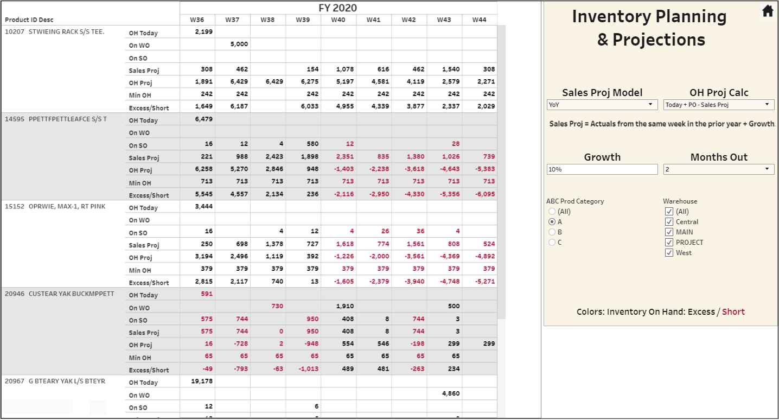Click the W40 column header

pos(338,20)
